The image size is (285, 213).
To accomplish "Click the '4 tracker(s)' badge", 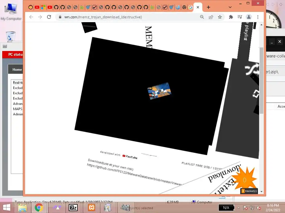I will click(249, 191).
